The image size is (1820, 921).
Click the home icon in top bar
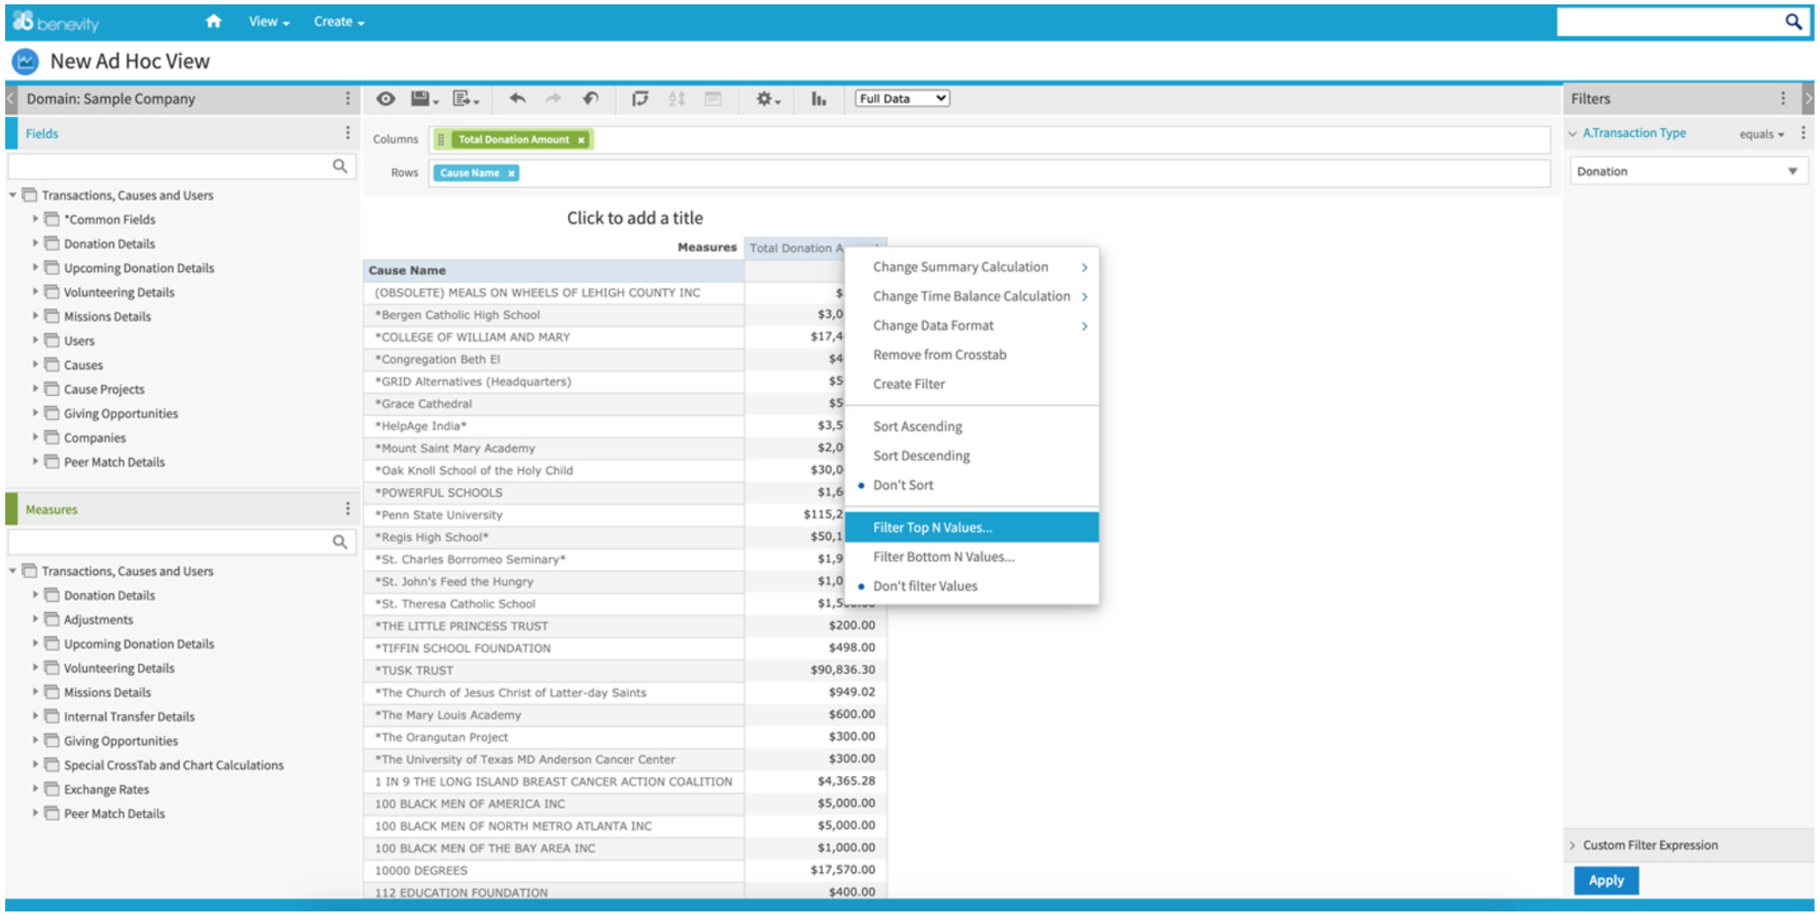tap(213, 21)
